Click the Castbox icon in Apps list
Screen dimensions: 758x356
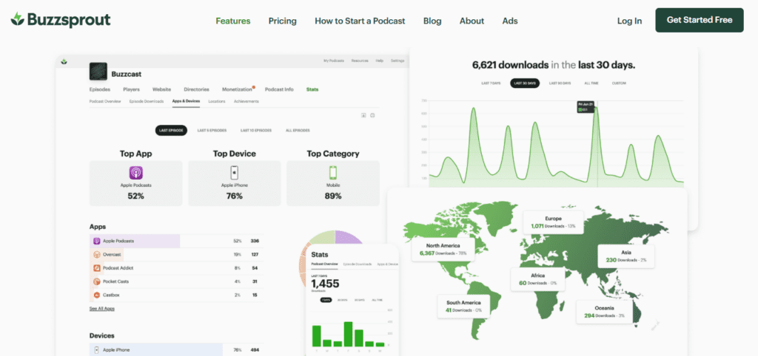point(97,295)
